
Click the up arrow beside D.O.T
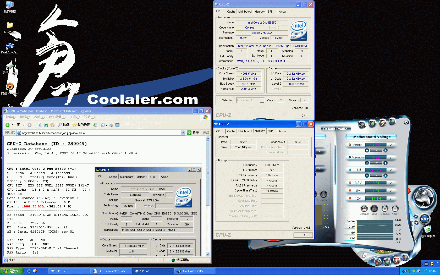(416, 216)
